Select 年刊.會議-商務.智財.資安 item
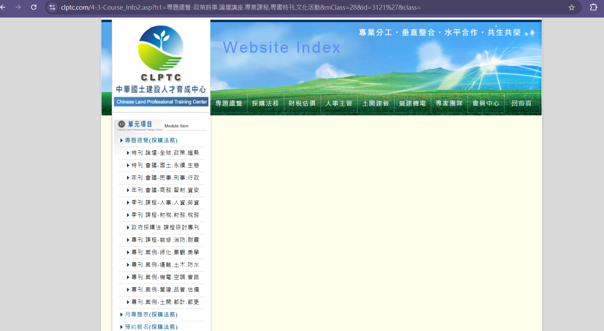Viewport: 604px width, 331px height. 165,190
